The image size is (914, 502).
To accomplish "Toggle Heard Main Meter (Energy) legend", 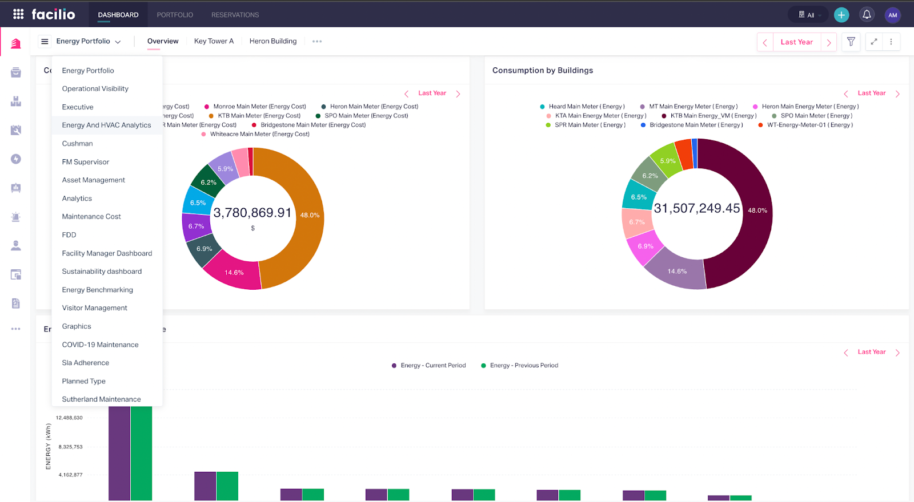I will [582, 107].
